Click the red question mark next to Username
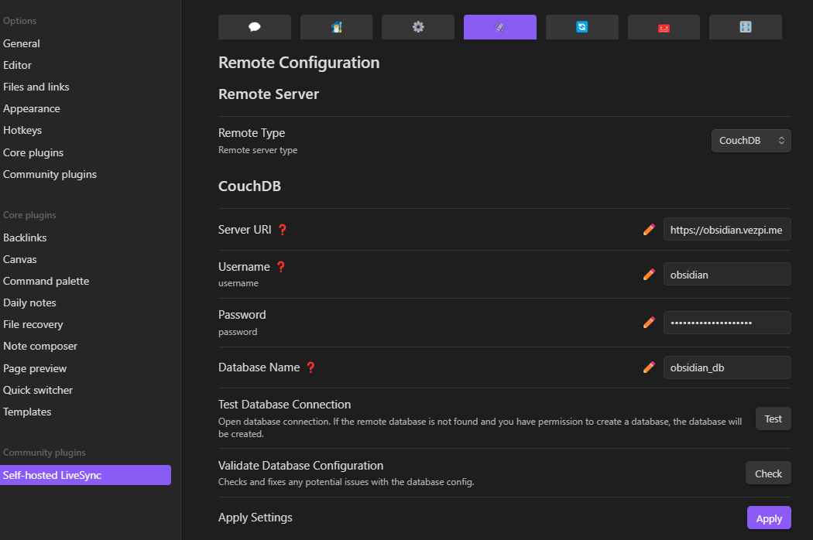 (x=281, y=267)
